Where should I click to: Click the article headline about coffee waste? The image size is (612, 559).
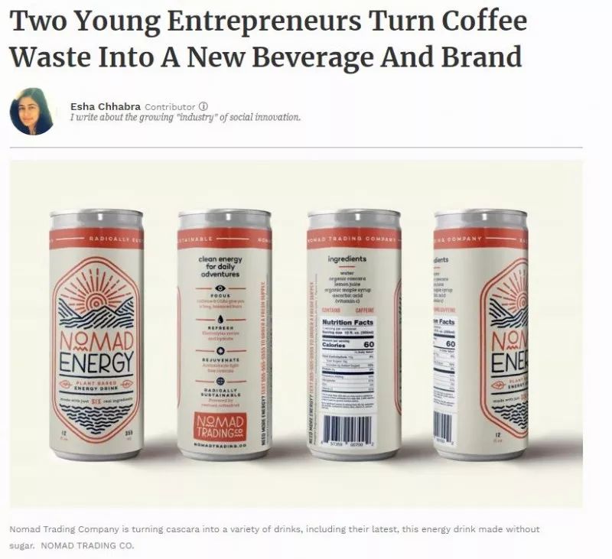tap(269, 38)
